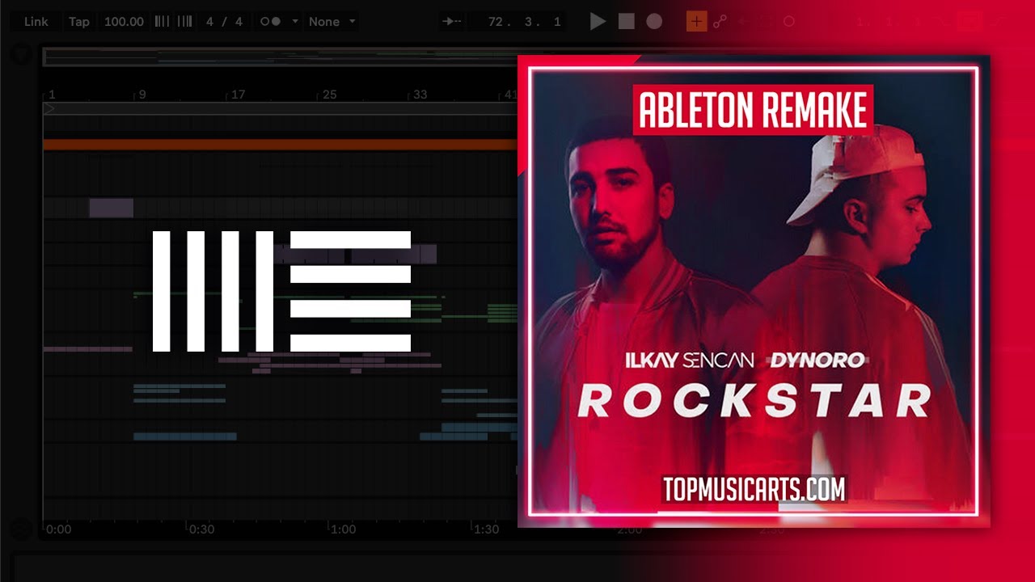Click the ROCKSTAR title text
1035x582 pixels.
[x=755, y=400]
